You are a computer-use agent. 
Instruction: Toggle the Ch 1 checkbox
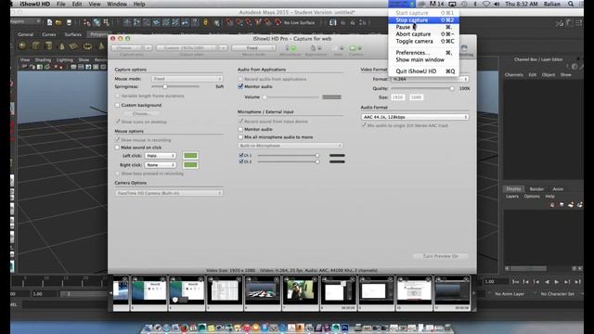pyautogui.click(x=241, y=155)
